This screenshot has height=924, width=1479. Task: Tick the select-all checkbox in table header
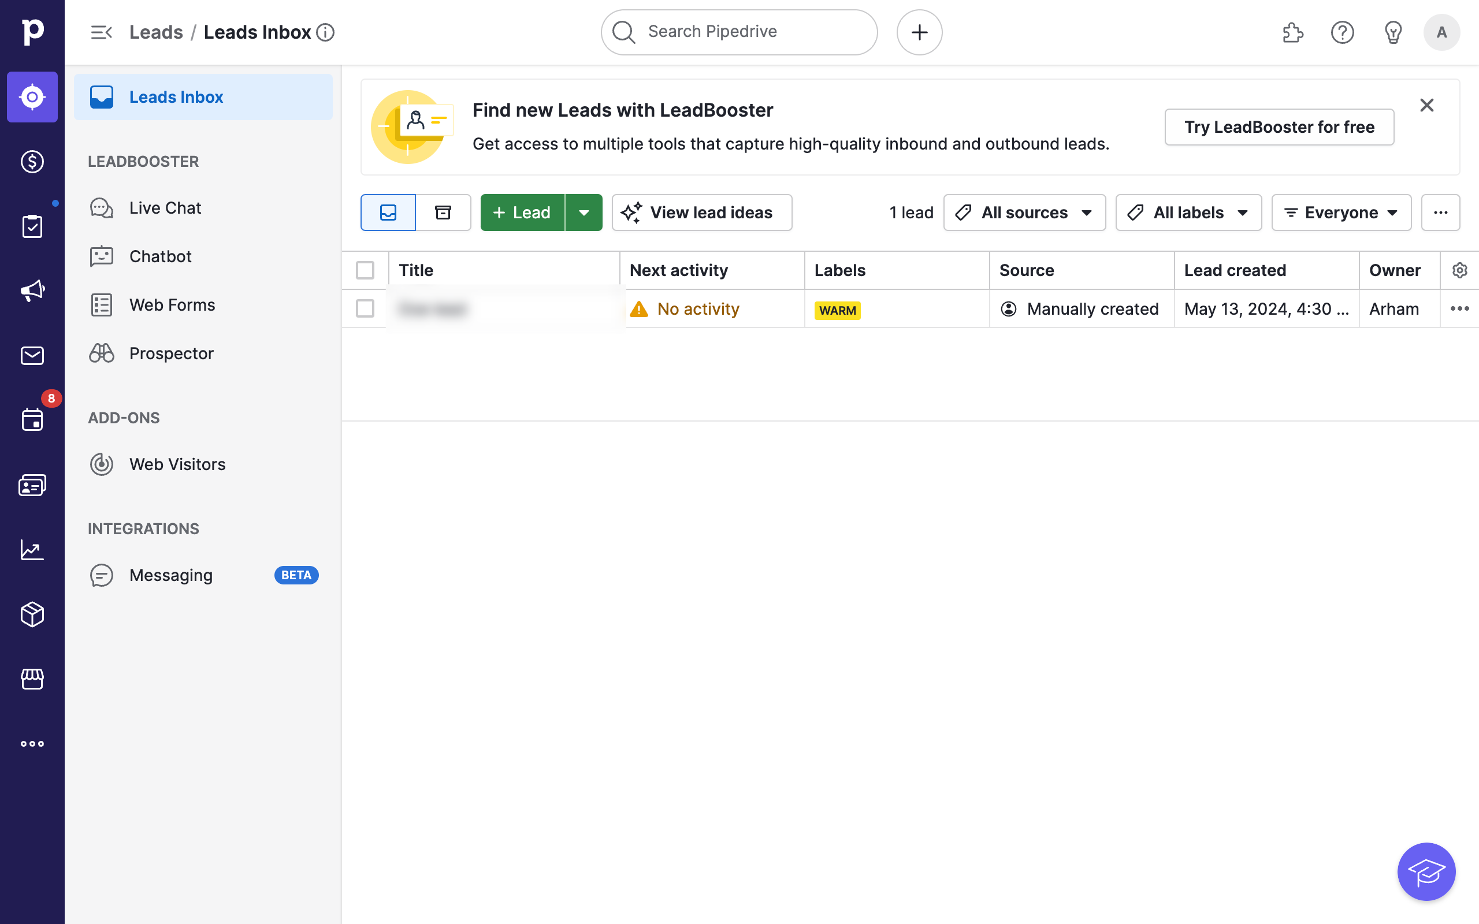[x=365, y=270]
